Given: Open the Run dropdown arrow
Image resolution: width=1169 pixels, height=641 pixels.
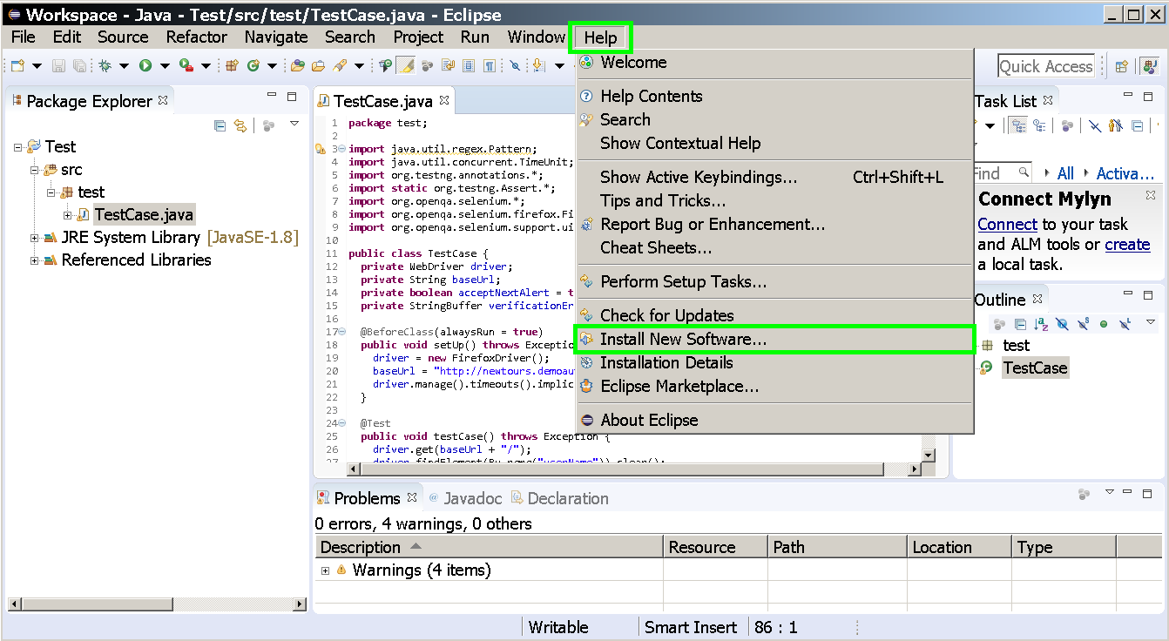Looking at the screenshot, I should [x=165, y=65].
